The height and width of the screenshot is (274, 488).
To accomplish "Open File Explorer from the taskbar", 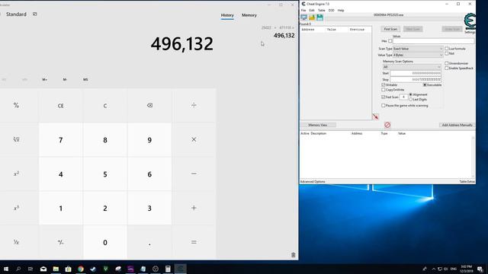I will coord(56,269).
